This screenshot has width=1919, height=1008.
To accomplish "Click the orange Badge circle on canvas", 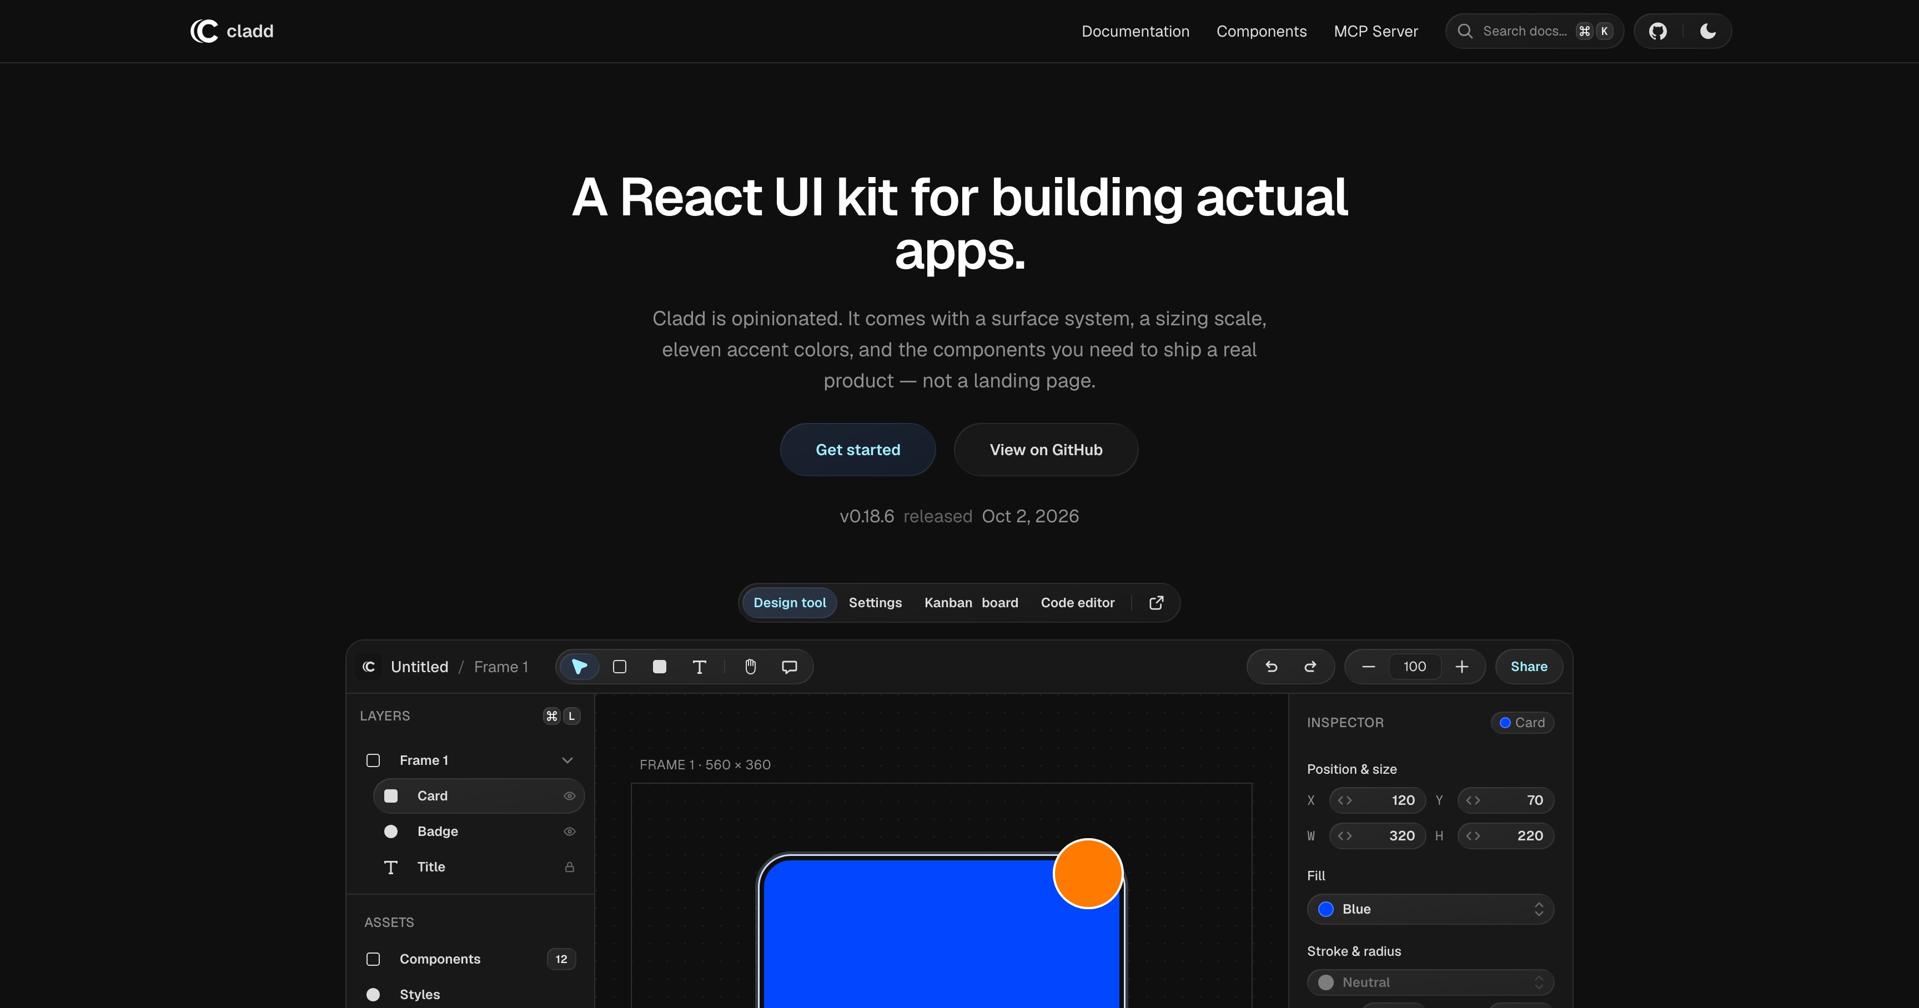I will coord(1088,873).
